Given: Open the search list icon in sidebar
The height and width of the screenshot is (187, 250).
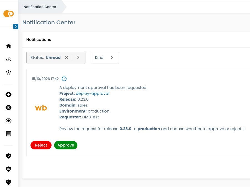Looking at the screenshot, I should 8,59.
